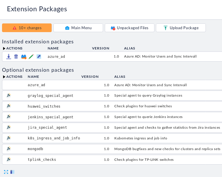The height and width of the screenshot is (177, 222).
Task: Dissolve azure_ad package via orange arrow icon
Action: click(24, 57)
